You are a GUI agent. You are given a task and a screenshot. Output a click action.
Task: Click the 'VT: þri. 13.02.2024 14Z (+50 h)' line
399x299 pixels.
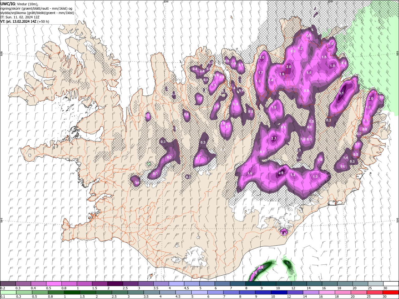(25, 21)
